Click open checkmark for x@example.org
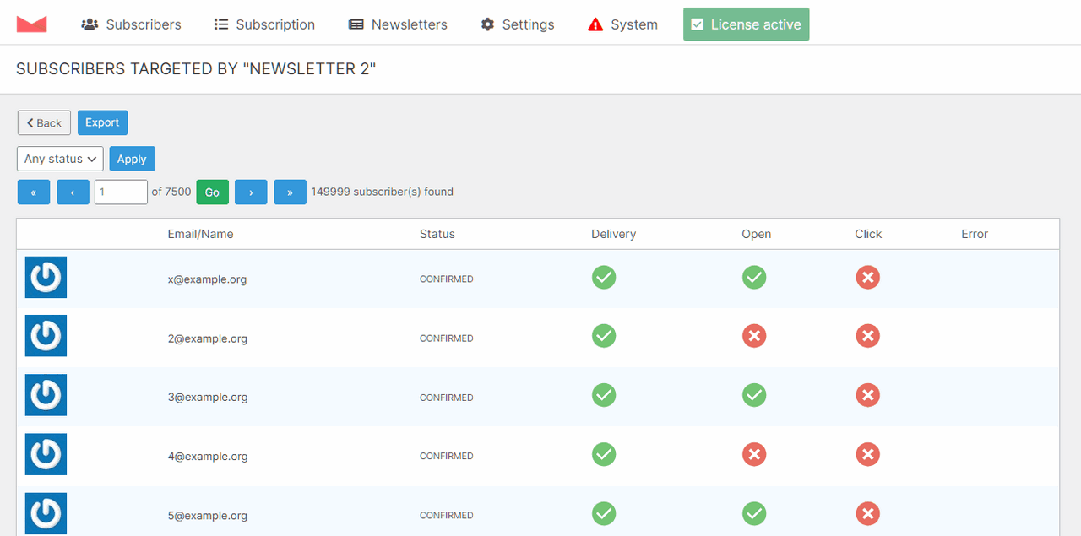1081x536 pixels. (x=754, y=277)
